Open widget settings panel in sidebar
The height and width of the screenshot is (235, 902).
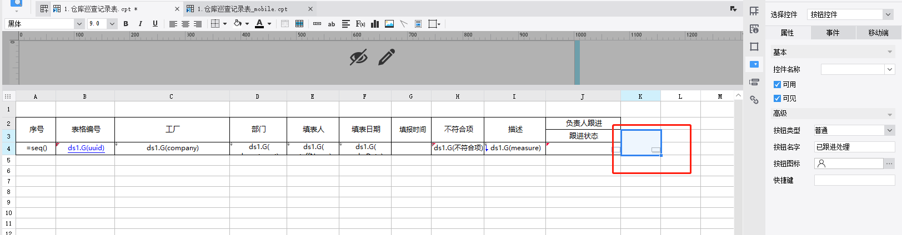(x=754, y=64)
